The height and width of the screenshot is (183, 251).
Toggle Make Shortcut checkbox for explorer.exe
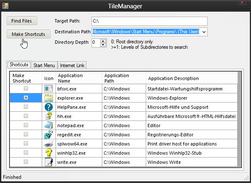point(26,98)
